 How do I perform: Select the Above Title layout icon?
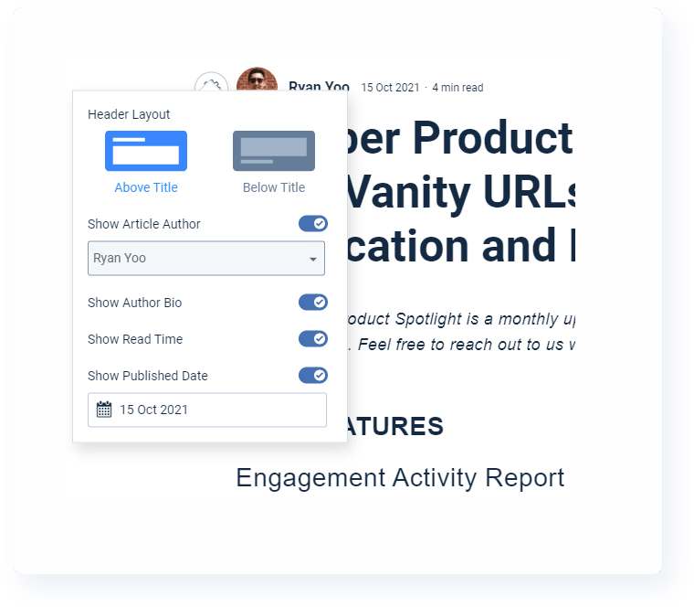(x=146, y=151)
